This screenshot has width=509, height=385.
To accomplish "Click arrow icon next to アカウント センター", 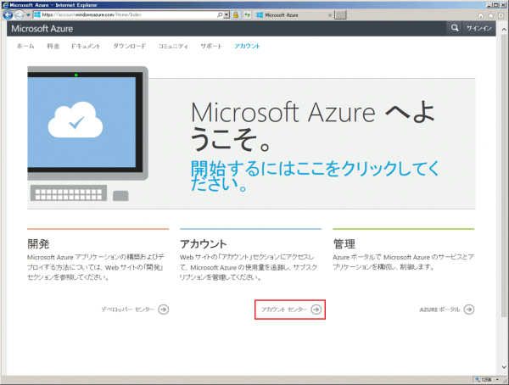I will [x=316, y=310].
